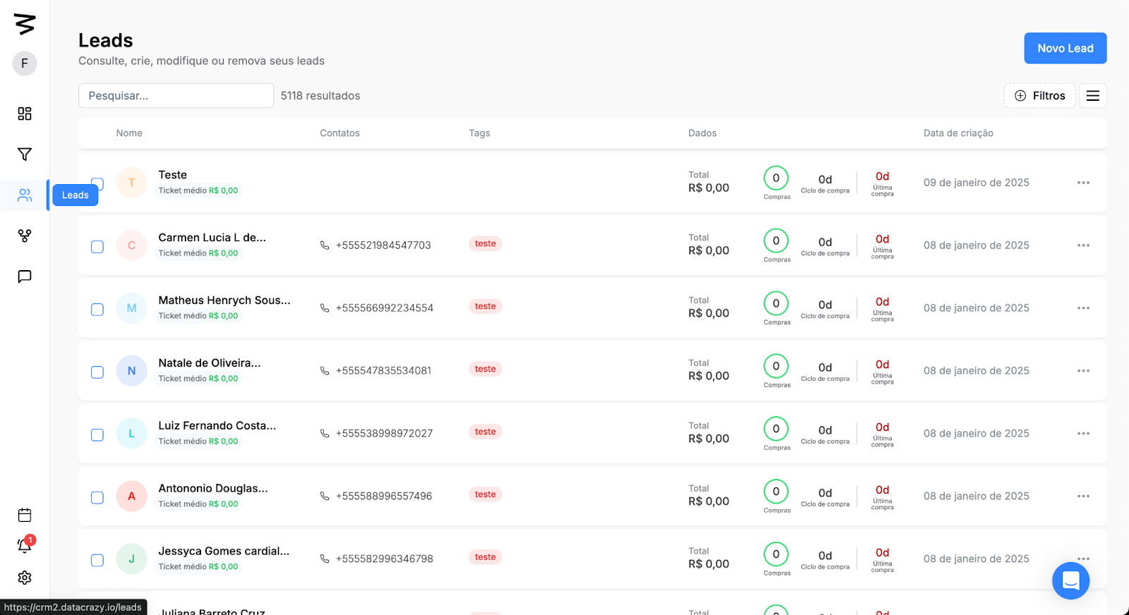Image resolution: width=1129 pixels, height=615 pixels.
Task: Open the settings gear icon
Action: pyautogui.click(x=25, y=578)
